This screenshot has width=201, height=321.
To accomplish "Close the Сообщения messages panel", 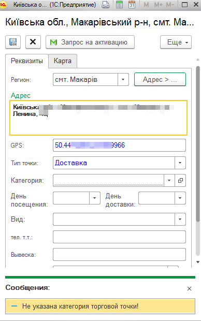I will click(x=189, y=289).
